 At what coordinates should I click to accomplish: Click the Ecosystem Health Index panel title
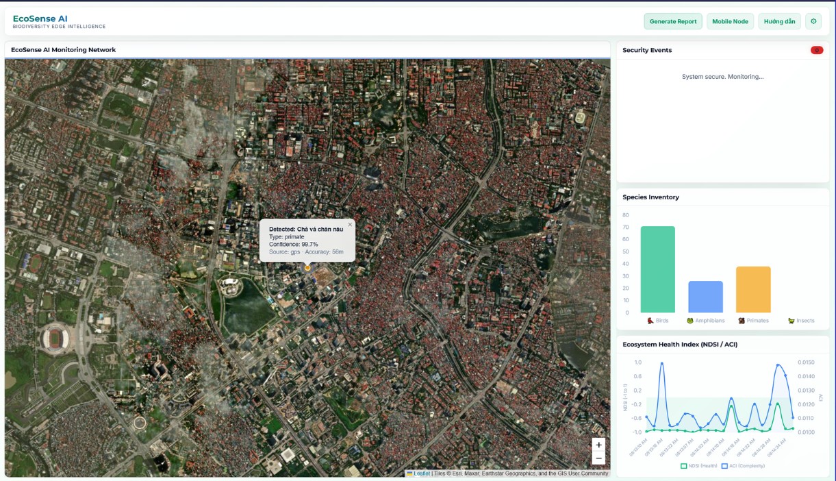(x=680, y=344)
